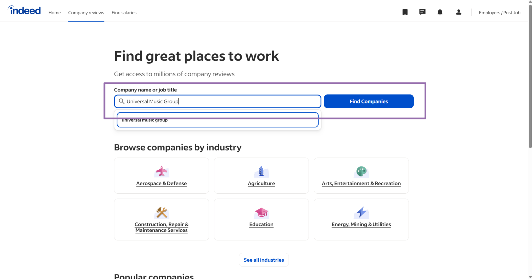Click the search magnifier icon
This screenshot has width=532, height=279.
coord(121,101)
